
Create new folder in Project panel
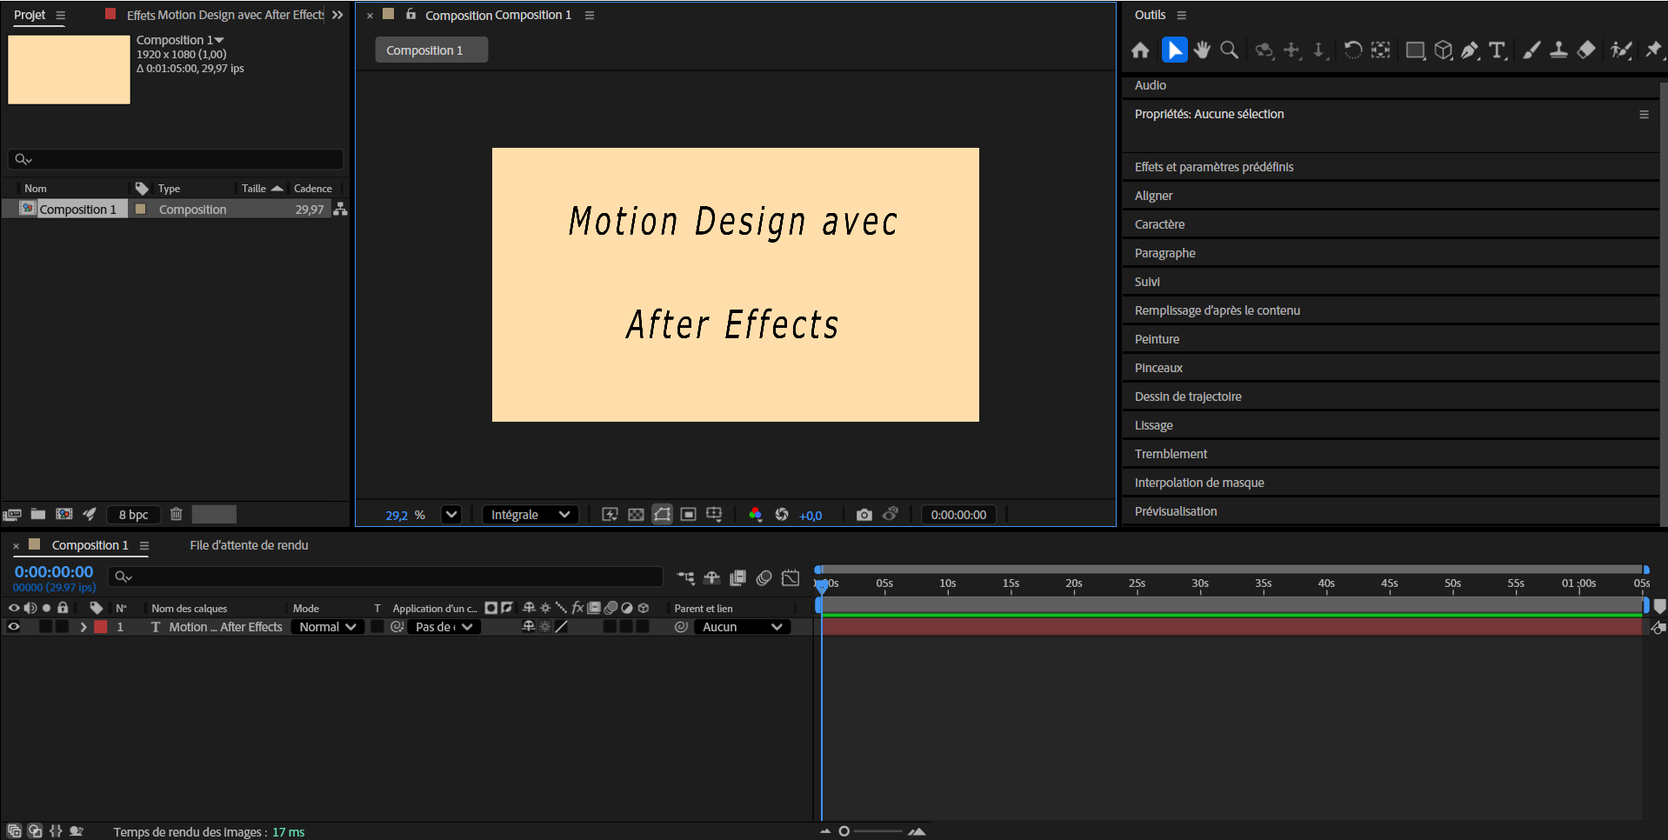click(x=38, y=514)
